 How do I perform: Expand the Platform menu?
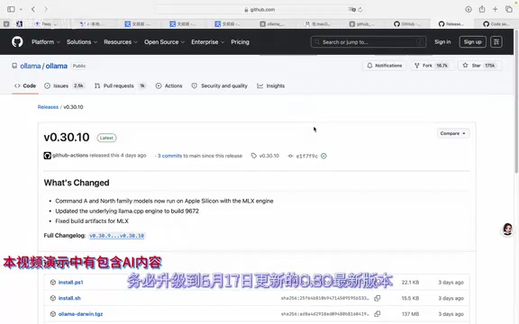pos(46,42)
